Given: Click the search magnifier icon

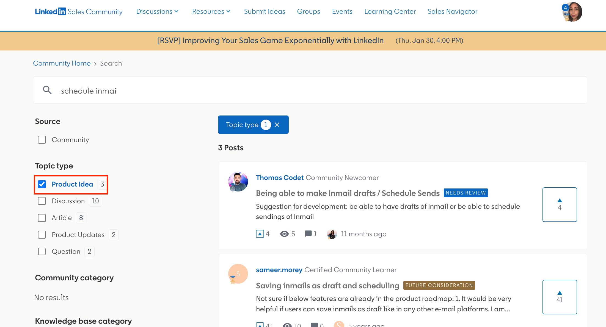Looking at the screenshot, I should pos(47,90).
